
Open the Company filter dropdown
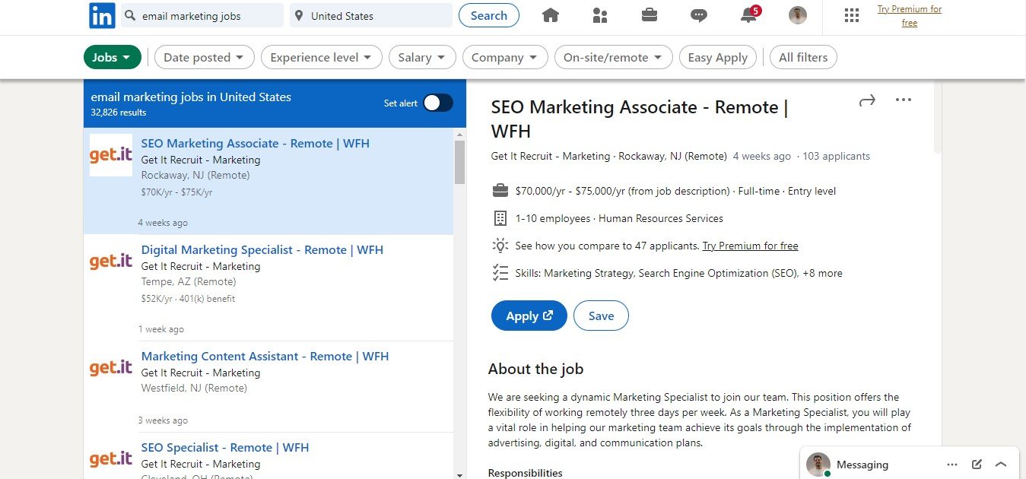(x=504, y=57)
